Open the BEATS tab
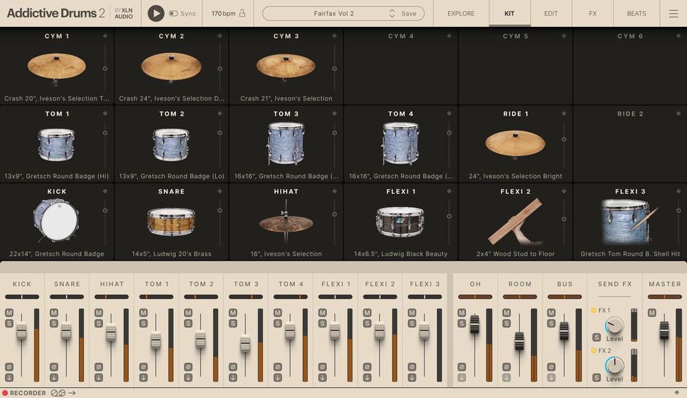The height and width of the screenshot is (398, 687). [x=636, y=13]
